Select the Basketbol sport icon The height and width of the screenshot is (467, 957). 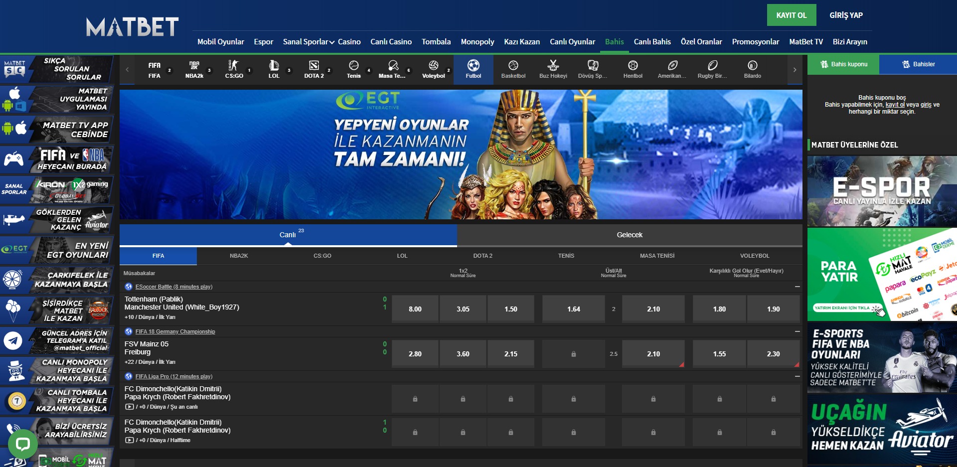coord(513,69)
